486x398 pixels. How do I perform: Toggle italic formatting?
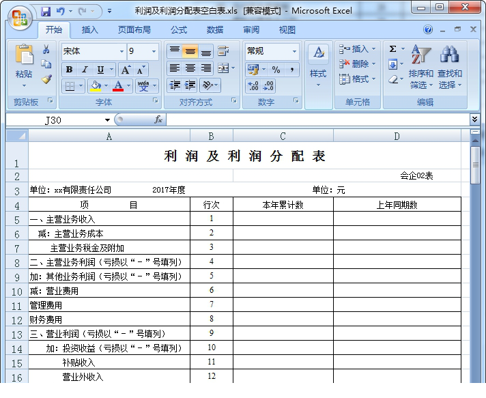85,70
